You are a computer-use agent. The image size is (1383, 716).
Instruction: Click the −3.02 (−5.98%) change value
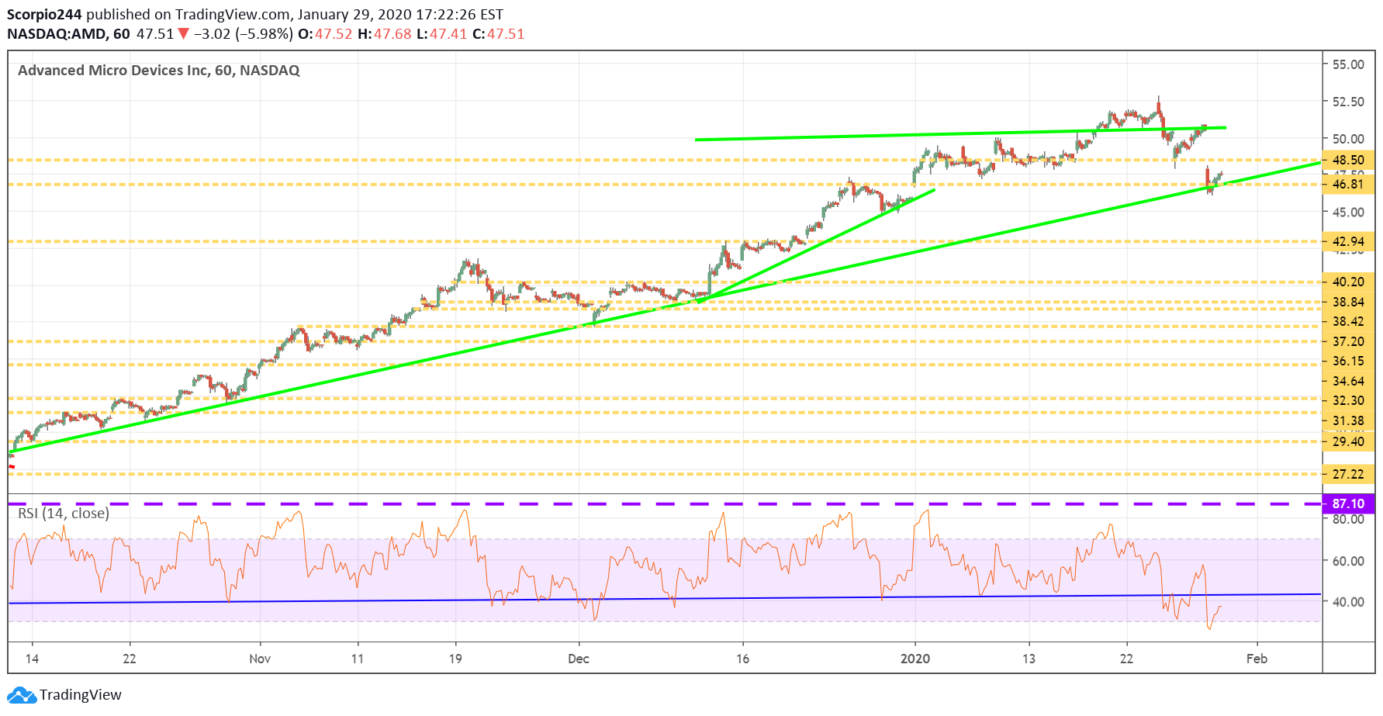point(244,34)
